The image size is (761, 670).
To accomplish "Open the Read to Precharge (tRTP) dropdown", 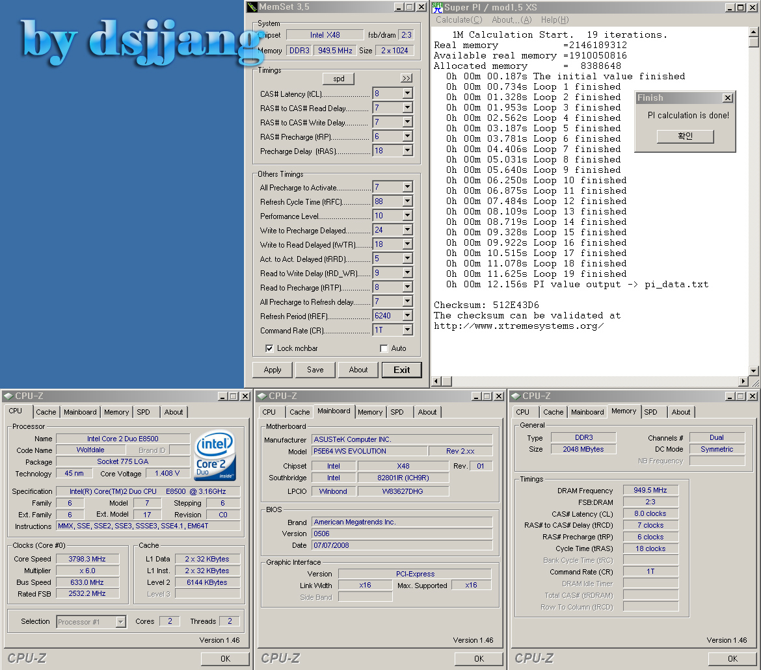I will [408, 287].
